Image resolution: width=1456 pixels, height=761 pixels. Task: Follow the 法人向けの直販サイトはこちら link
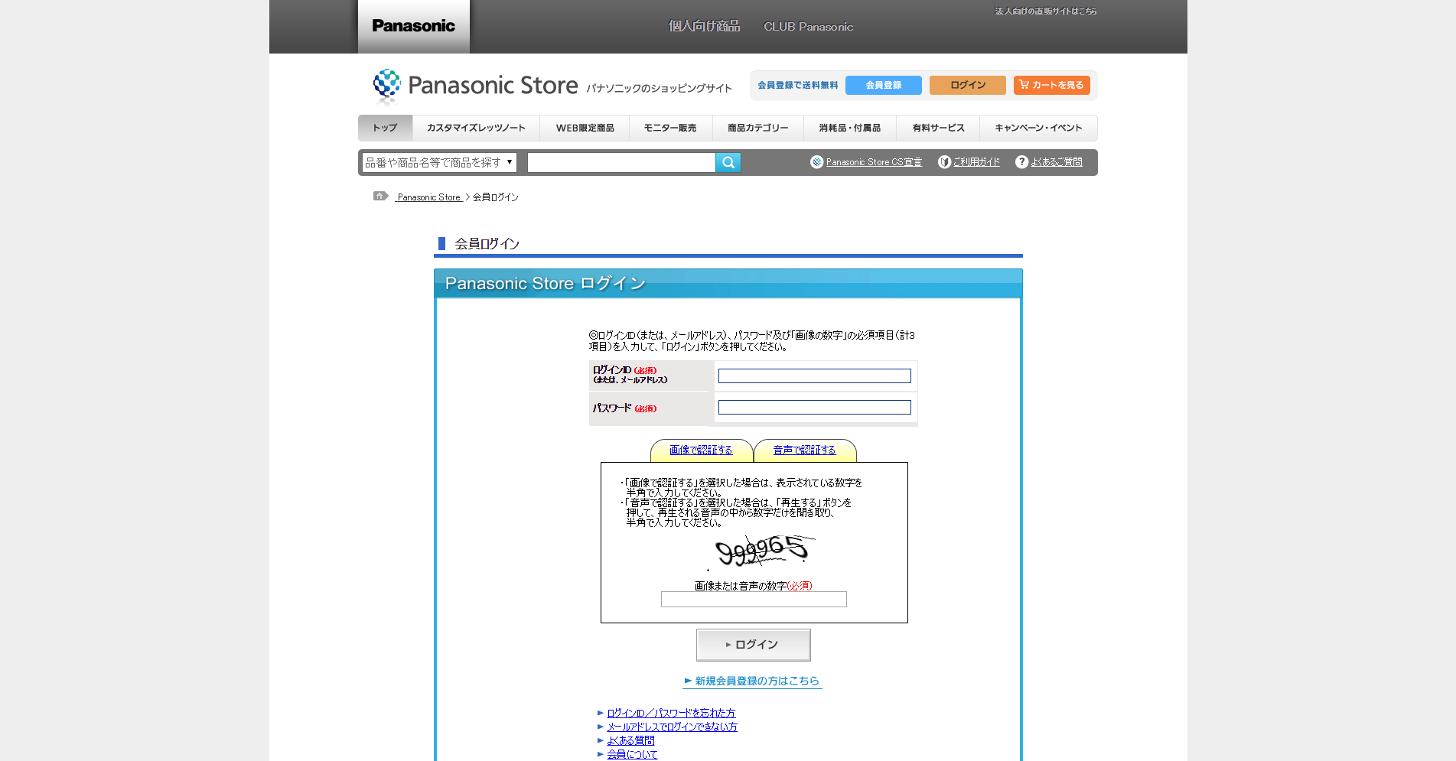[x=1045, y=11]
